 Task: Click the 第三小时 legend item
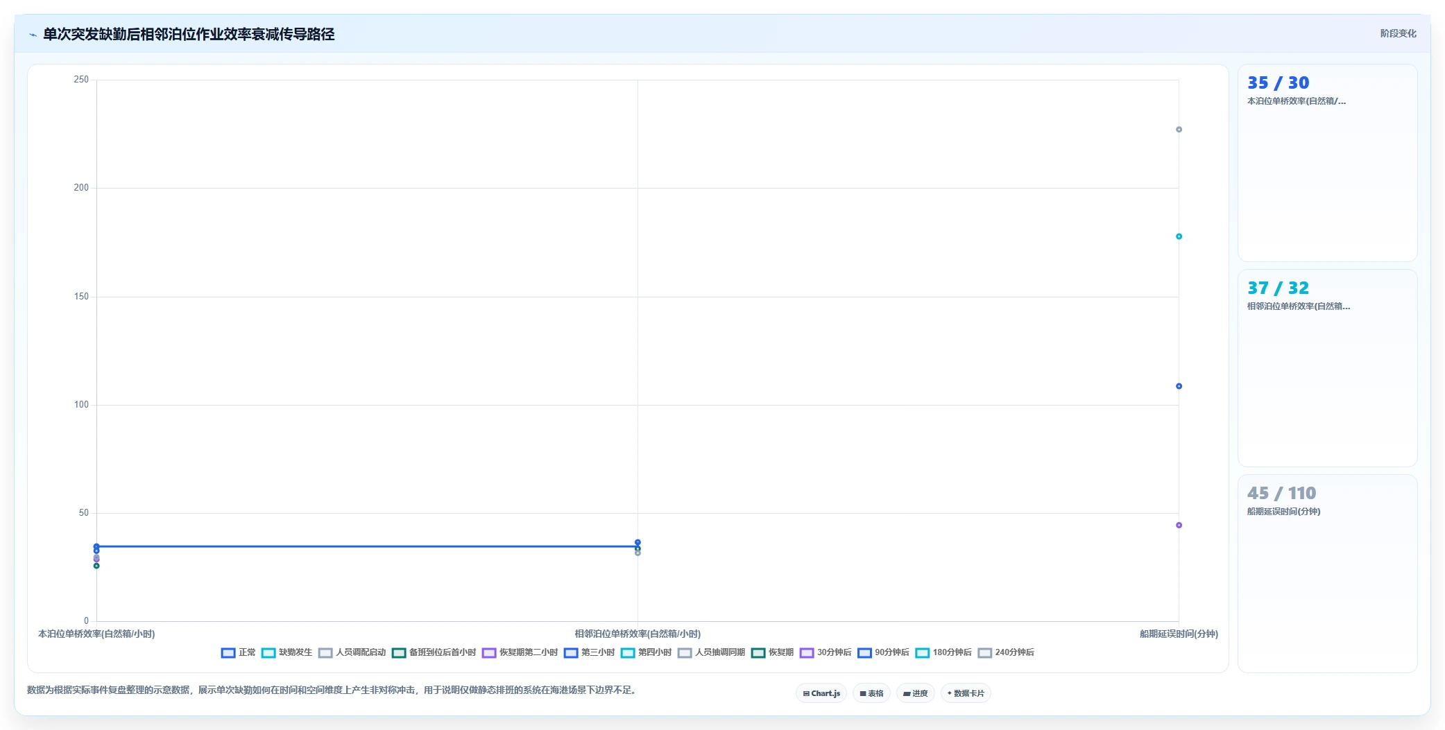[x=589, y=652]
